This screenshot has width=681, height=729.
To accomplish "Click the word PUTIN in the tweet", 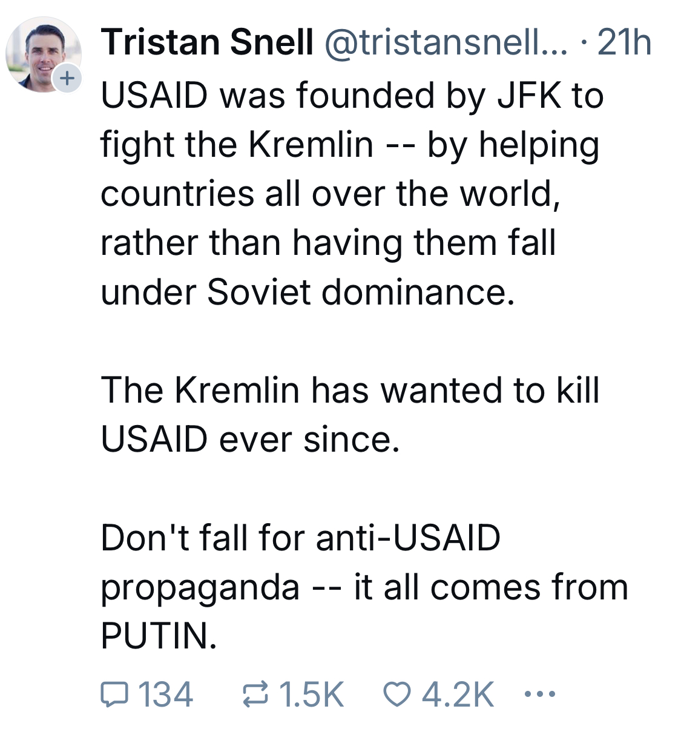I will click(x=157, y=636).
